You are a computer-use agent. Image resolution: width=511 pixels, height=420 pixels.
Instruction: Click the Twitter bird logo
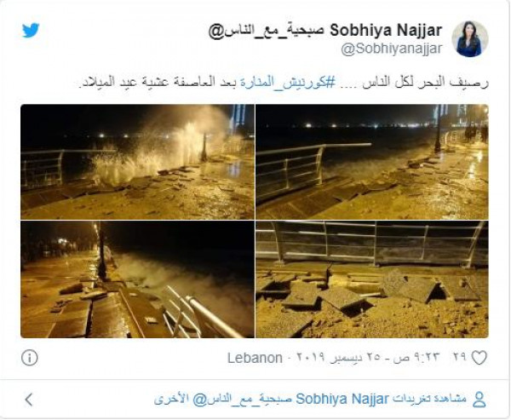(31, 31)
